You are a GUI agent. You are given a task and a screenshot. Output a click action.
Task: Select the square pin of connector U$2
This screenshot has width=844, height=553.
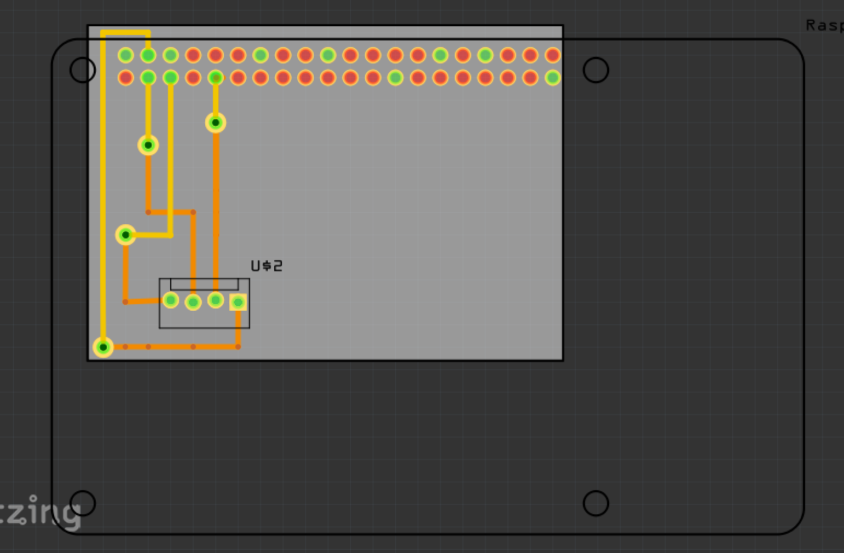(x=238, y=302)
